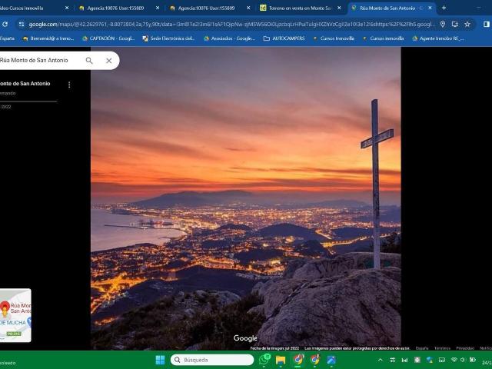Open the 'Sede Electrónica del' bookmark
Screen dimensions: 492x369
pos(168,38)
